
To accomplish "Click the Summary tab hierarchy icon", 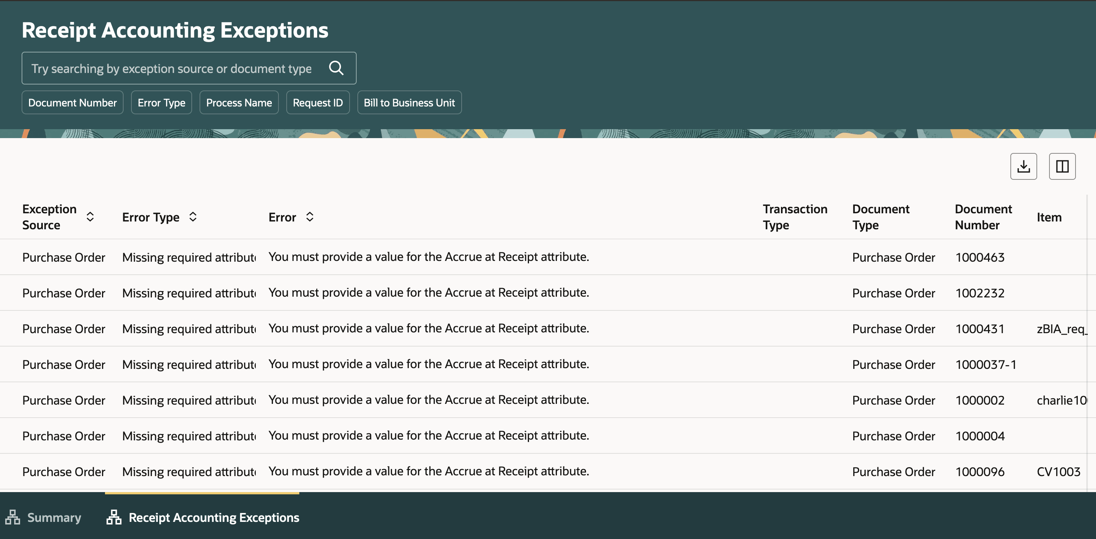I will (13, 517).
